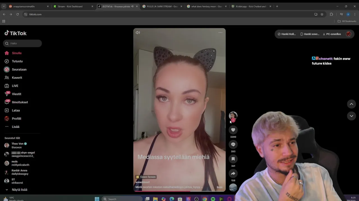The width and height of the screenshot is (359, 201).
Task: Click the tiktok.com address bar
Action: click(168, 14)
